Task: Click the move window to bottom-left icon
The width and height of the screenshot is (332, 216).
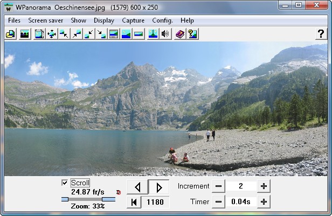Action: (89, 34)
